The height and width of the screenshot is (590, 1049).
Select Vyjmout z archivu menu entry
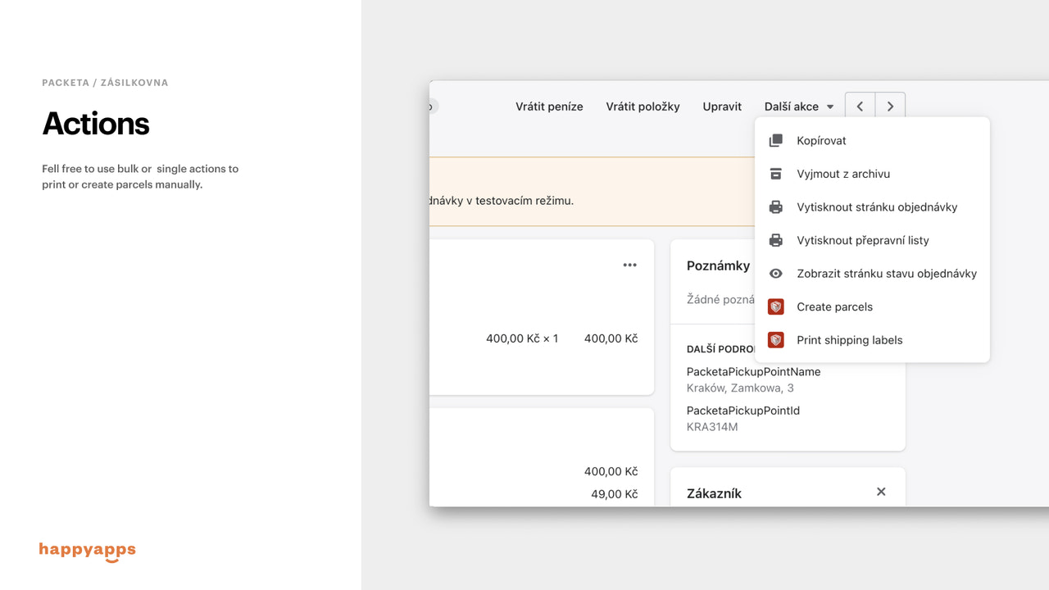843,174
